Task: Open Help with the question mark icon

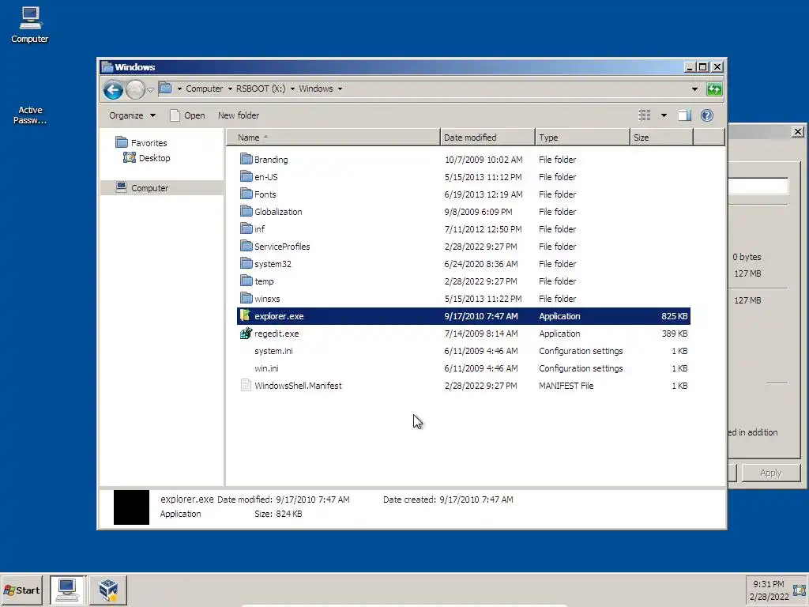Action: 707,115
